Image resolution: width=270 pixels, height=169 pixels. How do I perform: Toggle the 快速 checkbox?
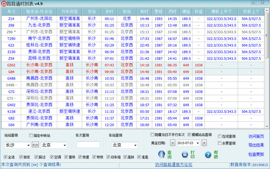click(x=80, y=157)
